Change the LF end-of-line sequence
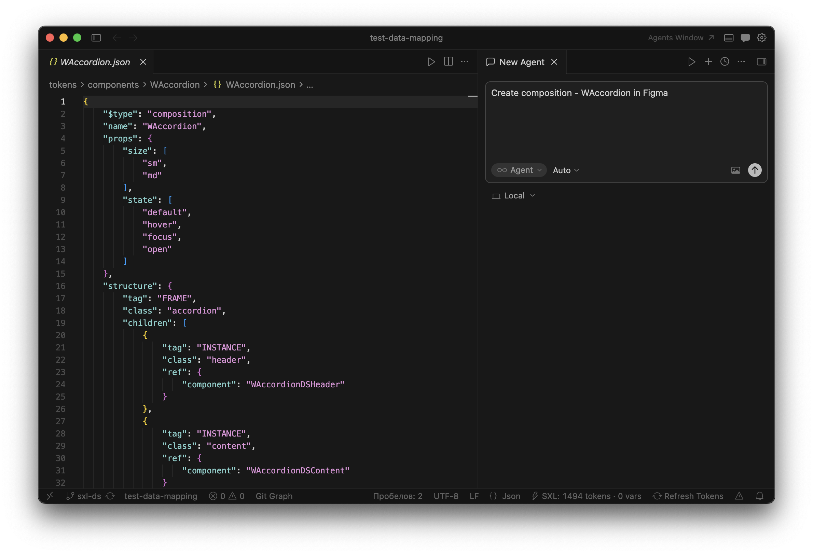The image size is (813, 554). pyautogui.click(x=474, y=496)
